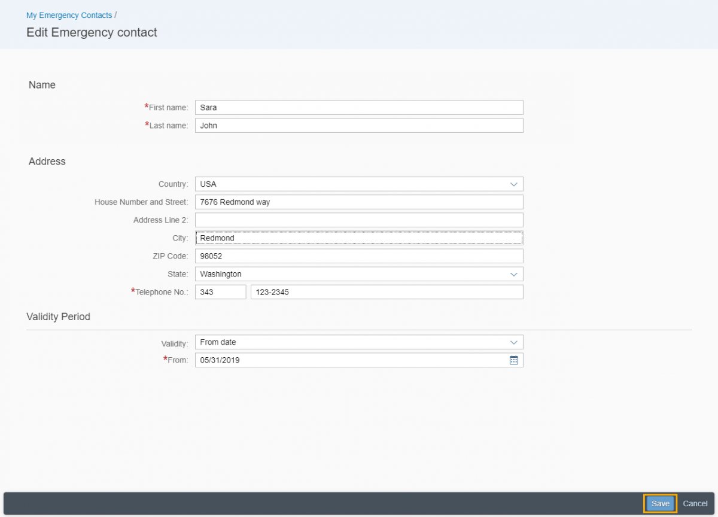
Task: Open Validity combo box showing From date
Action: click(352, 342)
